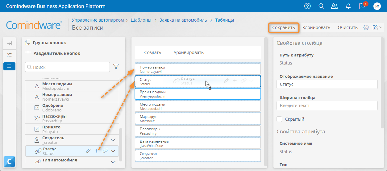Click the pencil icon in Статус attribute row
387x171 pixels.
coord(88,151)
